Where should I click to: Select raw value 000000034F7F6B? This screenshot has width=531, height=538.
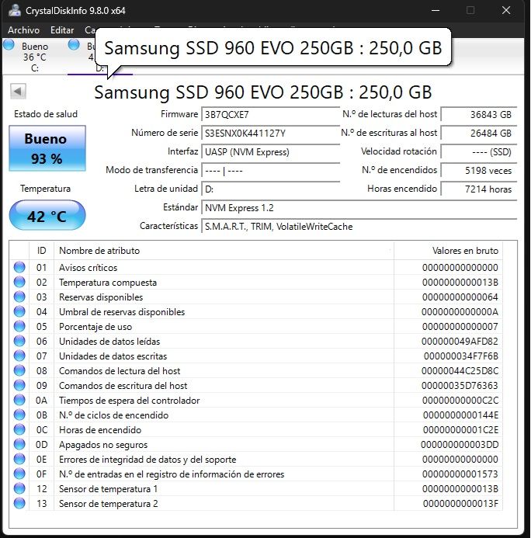tap(461, 356)
